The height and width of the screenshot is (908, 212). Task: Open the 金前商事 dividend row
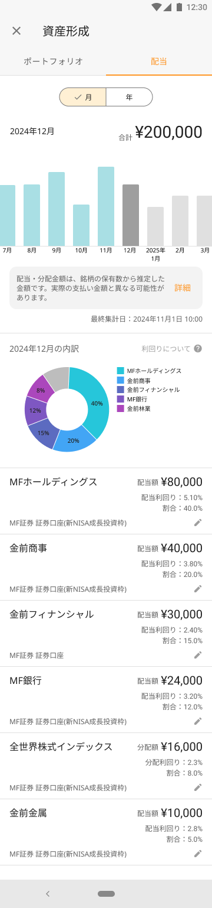(106, 567)
